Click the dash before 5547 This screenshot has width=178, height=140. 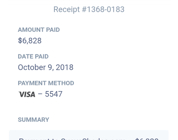point(40,94)
